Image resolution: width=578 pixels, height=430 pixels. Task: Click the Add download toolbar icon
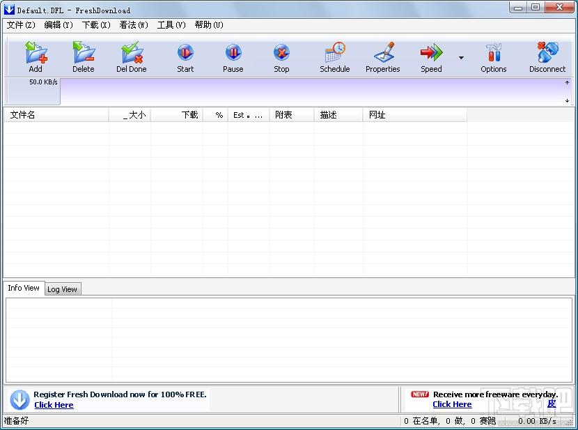(x=36, y=57)
